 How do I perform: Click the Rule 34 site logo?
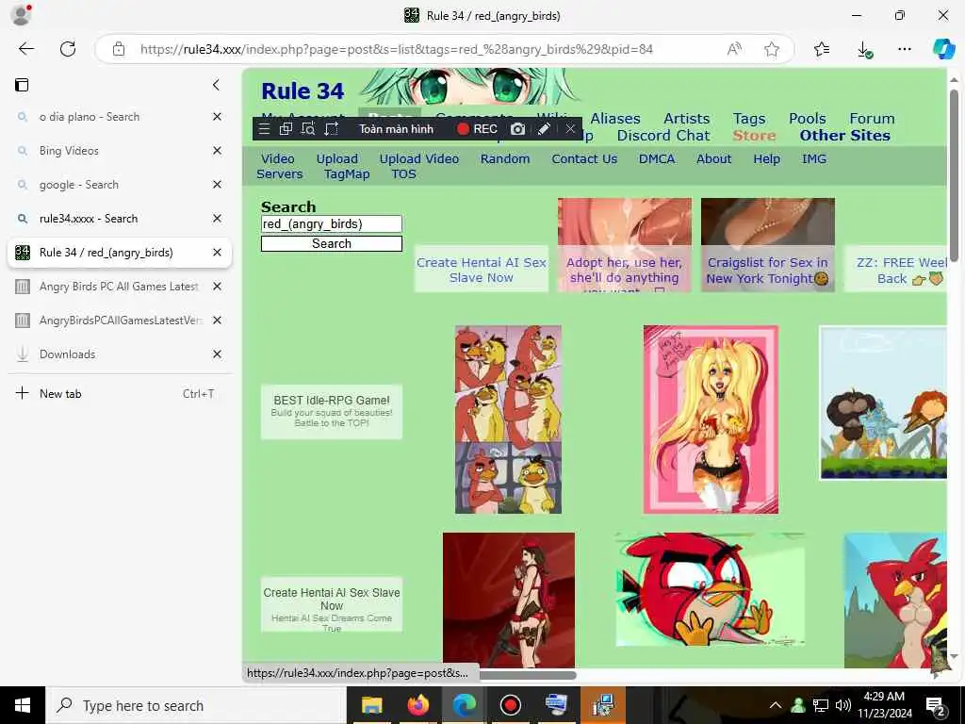click(303, 91)
